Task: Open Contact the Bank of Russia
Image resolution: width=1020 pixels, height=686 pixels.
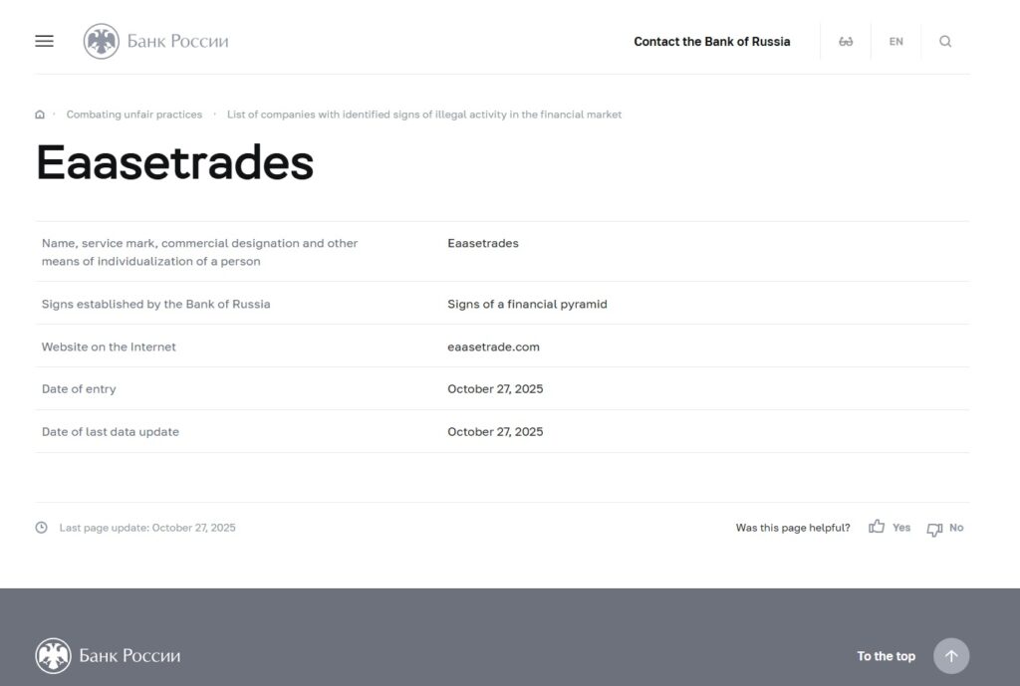Action: 712,41
